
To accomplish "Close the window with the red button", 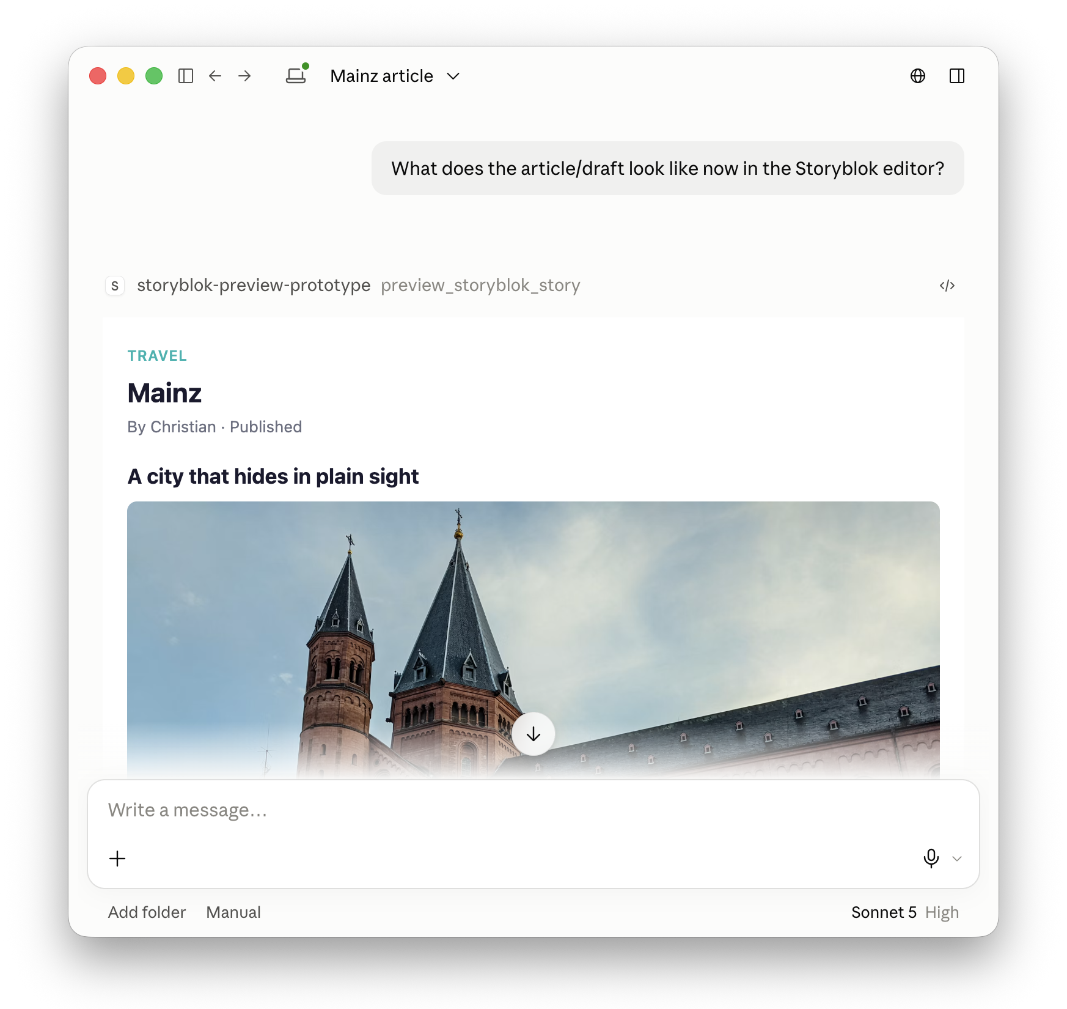I will coord(98,76).
